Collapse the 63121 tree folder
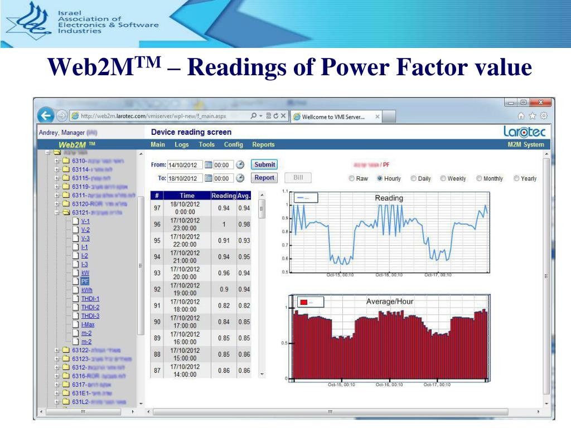The width and height of the screenshot is (571, 428). (57, 212)
